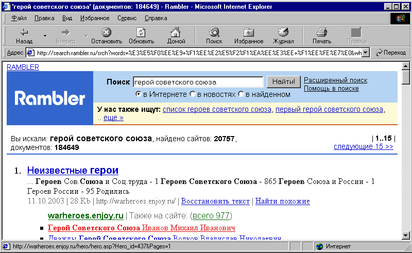Open the Вид menu
This screenshot has height=253, width=412.
[x=67, y=18]
